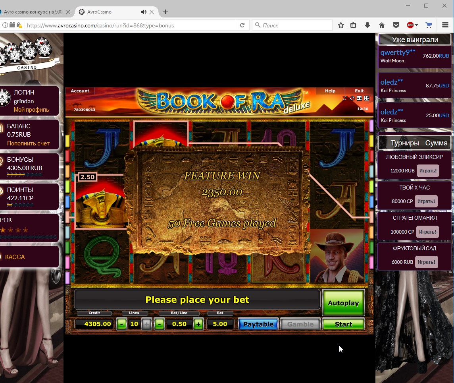Go to the browser home page icon

pos(382,25)
